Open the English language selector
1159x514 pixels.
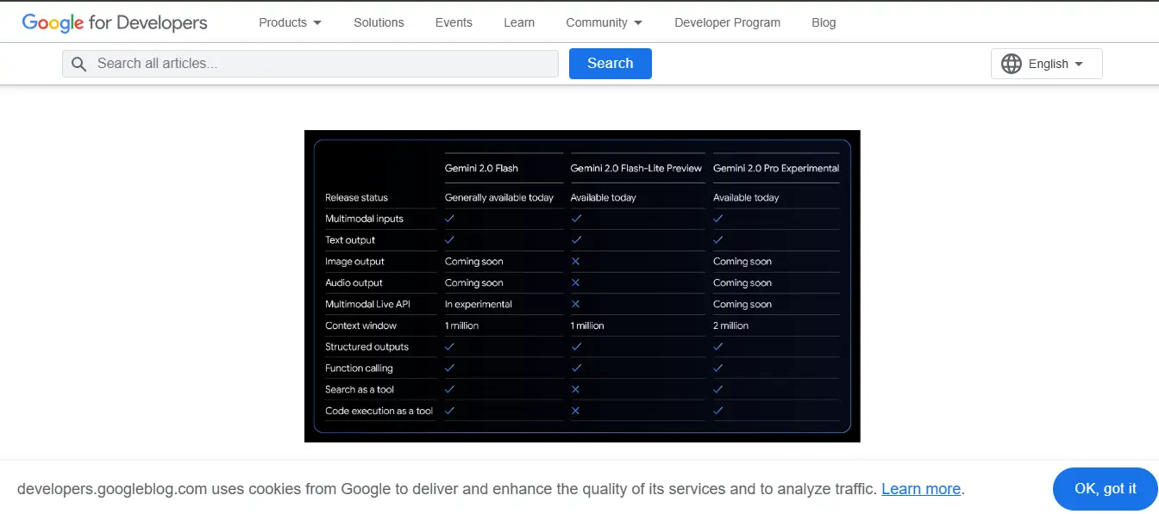pyautogui.click(x=1047, y=64)
